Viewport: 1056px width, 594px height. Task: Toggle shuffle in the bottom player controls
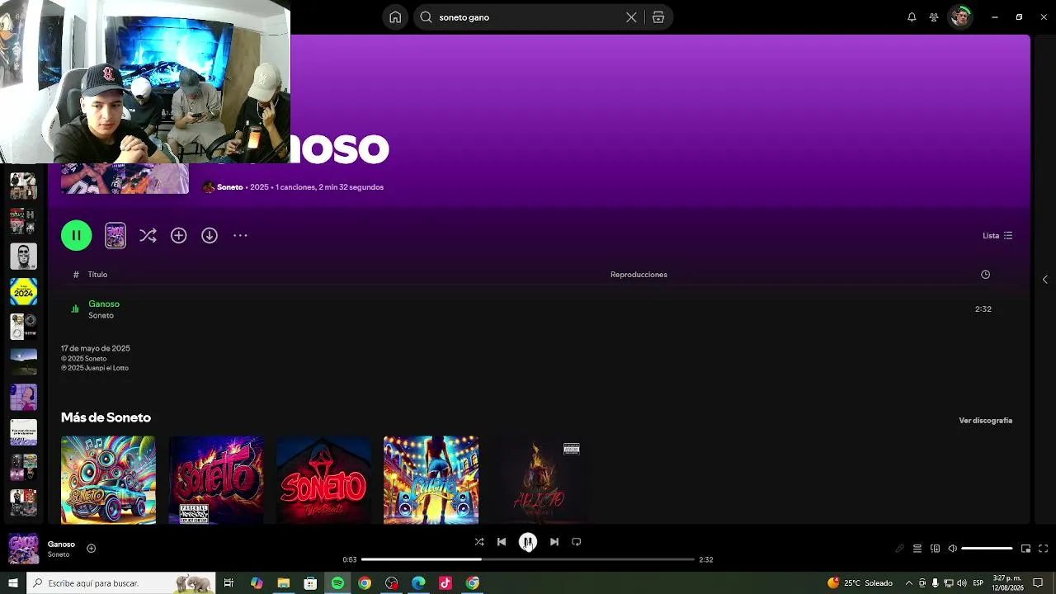pyautogui.click(x=479, y=542)
